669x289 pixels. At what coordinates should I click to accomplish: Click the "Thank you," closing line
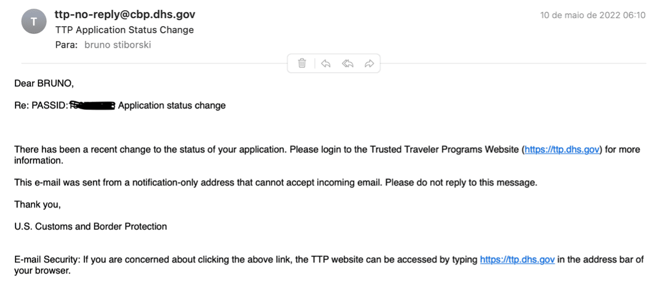(x=37, y=205)
